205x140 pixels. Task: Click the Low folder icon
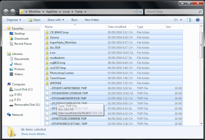click(x=47, y=53)
